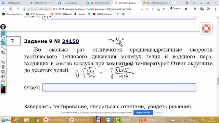This screenshot has width=219, height=123.
Task: Open Internet Explorer from taskbar
Action: click(x=17, y=120)
